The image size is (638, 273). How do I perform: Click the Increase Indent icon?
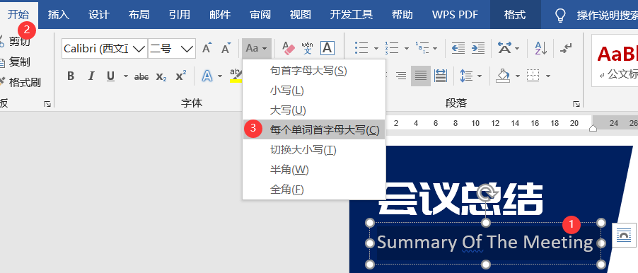coord(477,48)
